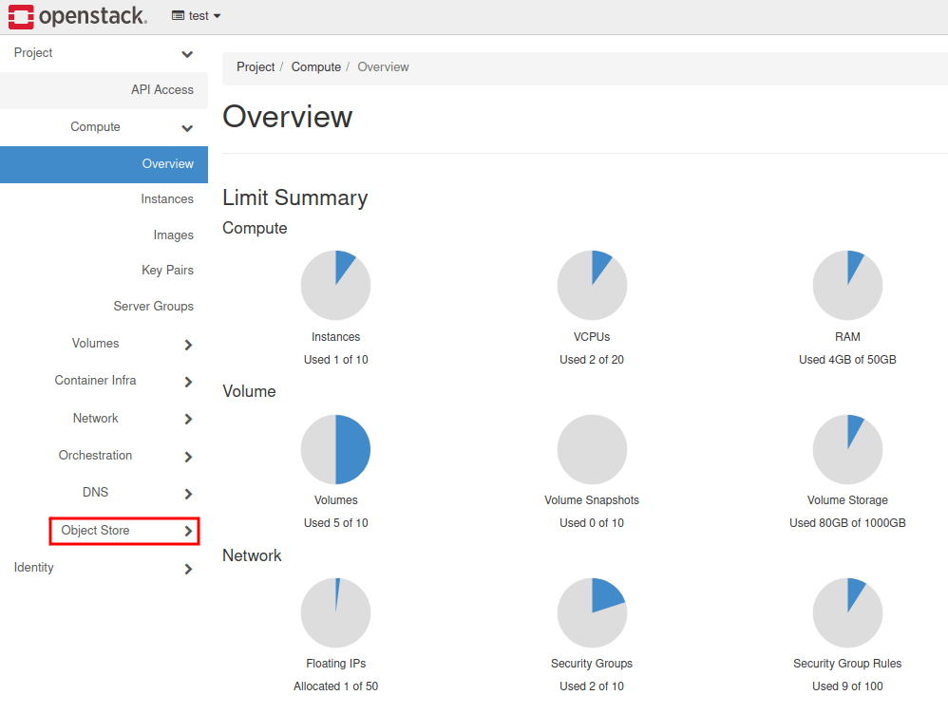Image resolution: width=948 pixels, height=714 pixels.
Task: Click the Volumes usage pie chart
Action: pyautogui.click(x=335, y=449)
